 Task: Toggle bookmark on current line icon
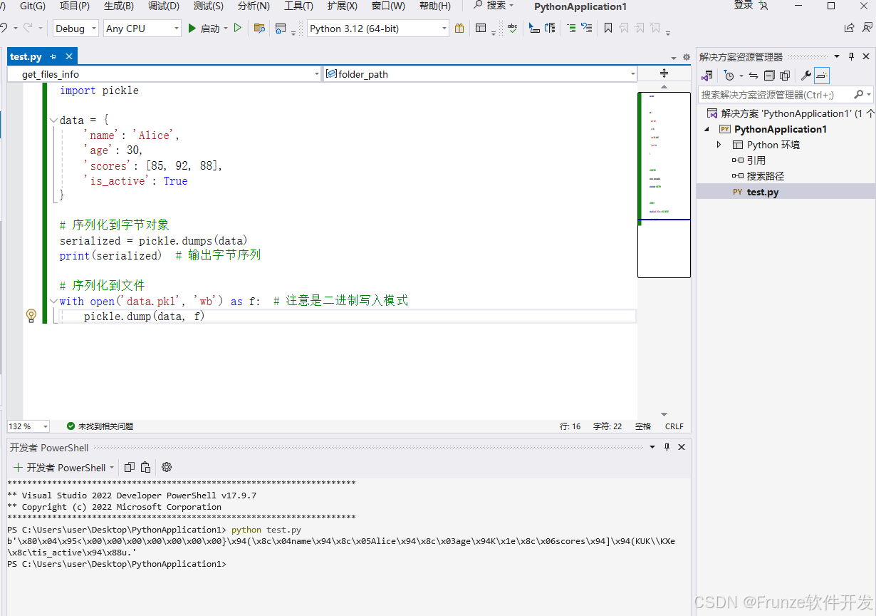pos(608,29)
